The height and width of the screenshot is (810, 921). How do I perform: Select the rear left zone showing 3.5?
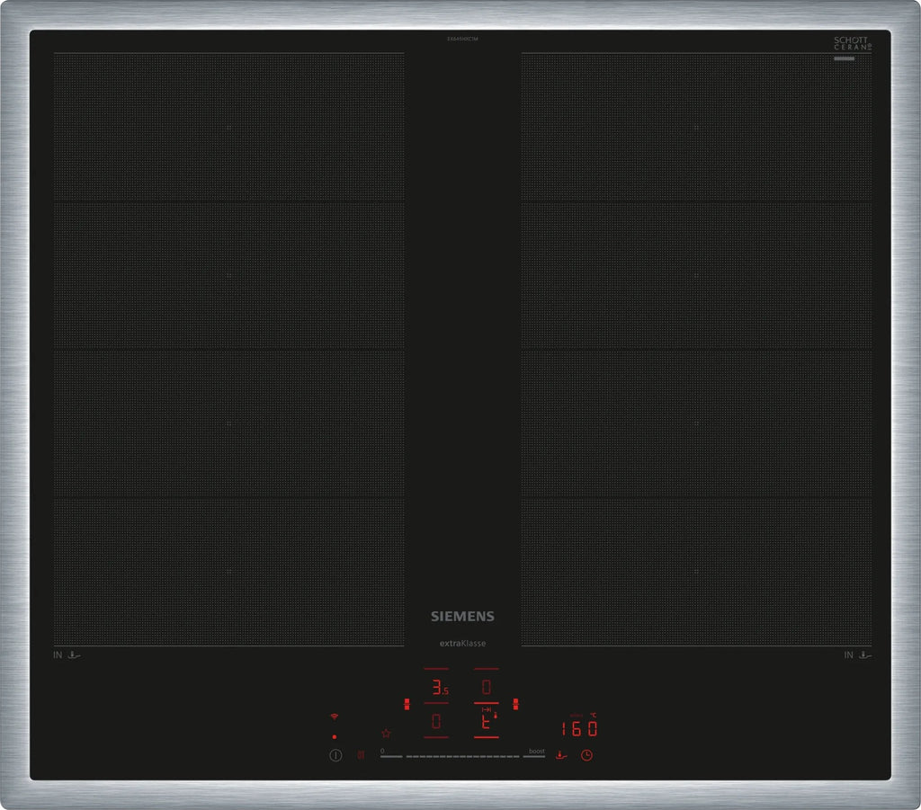(437, 690)
